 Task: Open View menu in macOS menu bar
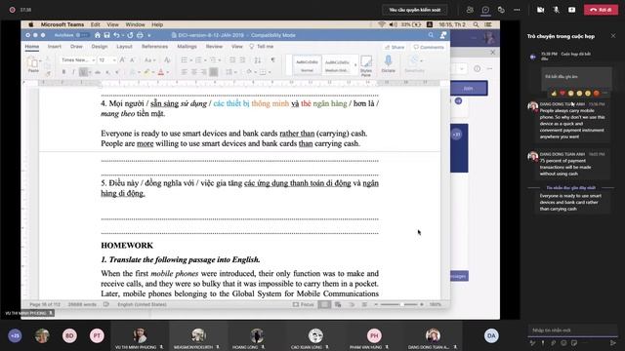point(113,24)
